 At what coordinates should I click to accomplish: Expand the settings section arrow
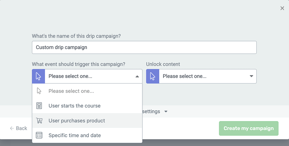coord(166,111)
